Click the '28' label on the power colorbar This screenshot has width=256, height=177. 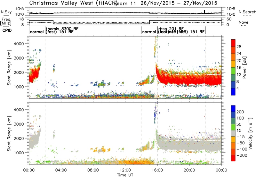[239, 47]
